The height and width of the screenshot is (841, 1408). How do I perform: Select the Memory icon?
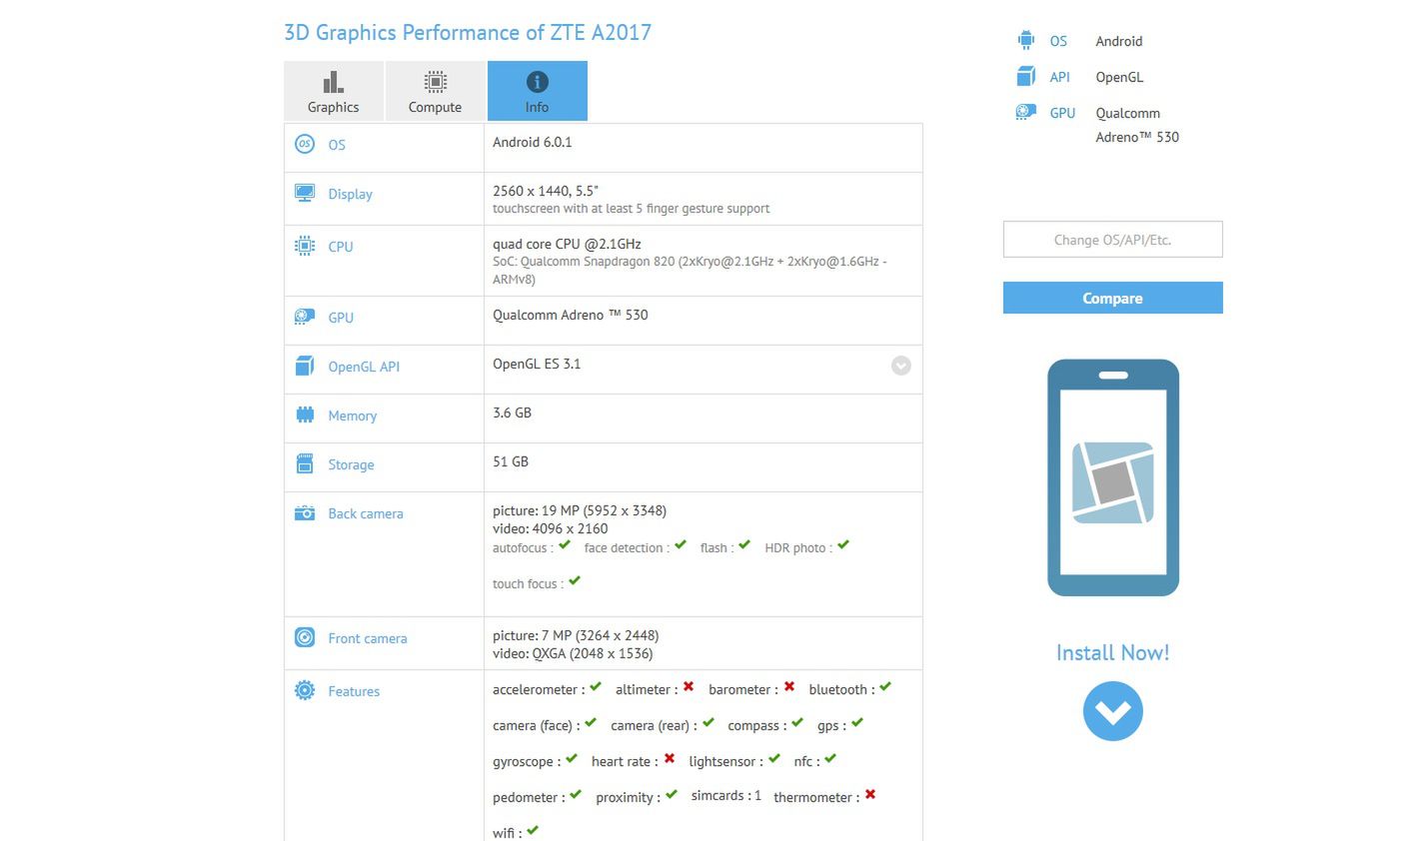tap(304, 413)
